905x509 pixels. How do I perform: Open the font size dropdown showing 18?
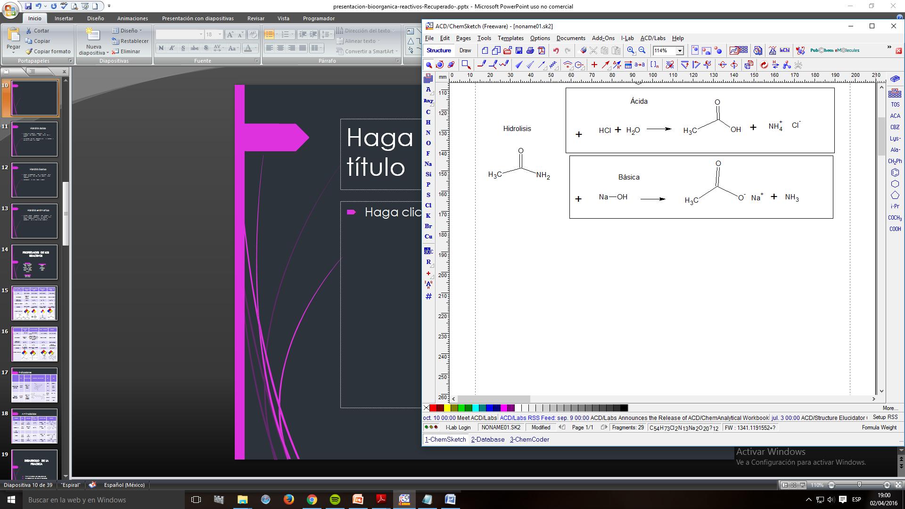click(220, 34)
